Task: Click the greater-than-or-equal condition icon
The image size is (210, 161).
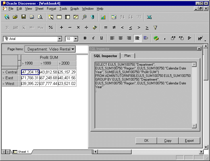Action: [x=147, y=28]
